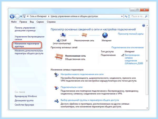Click Просмотр полной карты link
Image resolution: width=158 pixels, height=119 pixels.
coord(131,34)
